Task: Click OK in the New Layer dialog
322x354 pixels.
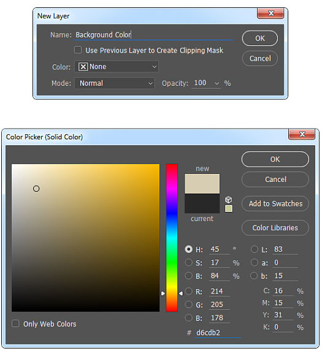Action: (260, 39)
